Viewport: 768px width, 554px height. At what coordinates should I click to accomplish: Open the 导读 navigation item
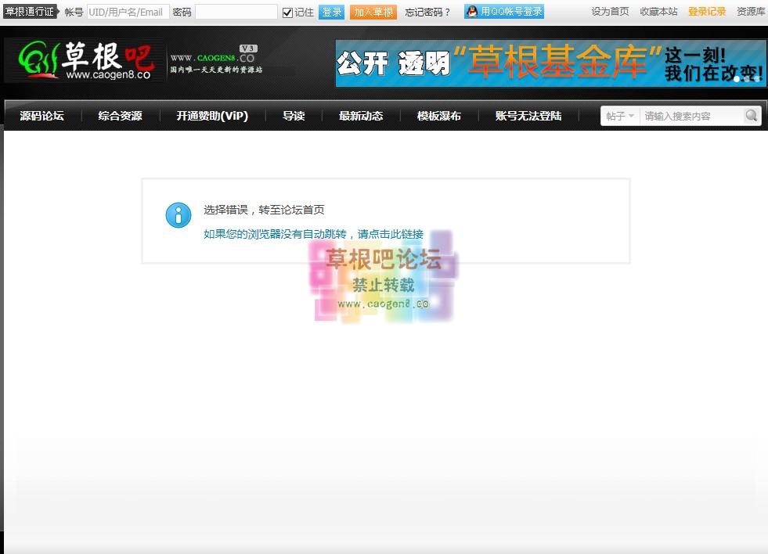pyautogui.click(x=294, y=116)
